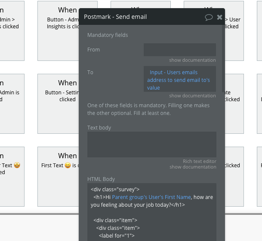Viewport: 262px width, 241px height.
Task: Close the Postmark - Send email popup
Action: point(219,17)
